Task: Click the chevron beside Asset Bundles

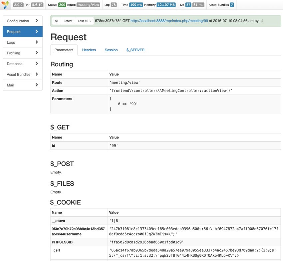Action: click(37, 74)
